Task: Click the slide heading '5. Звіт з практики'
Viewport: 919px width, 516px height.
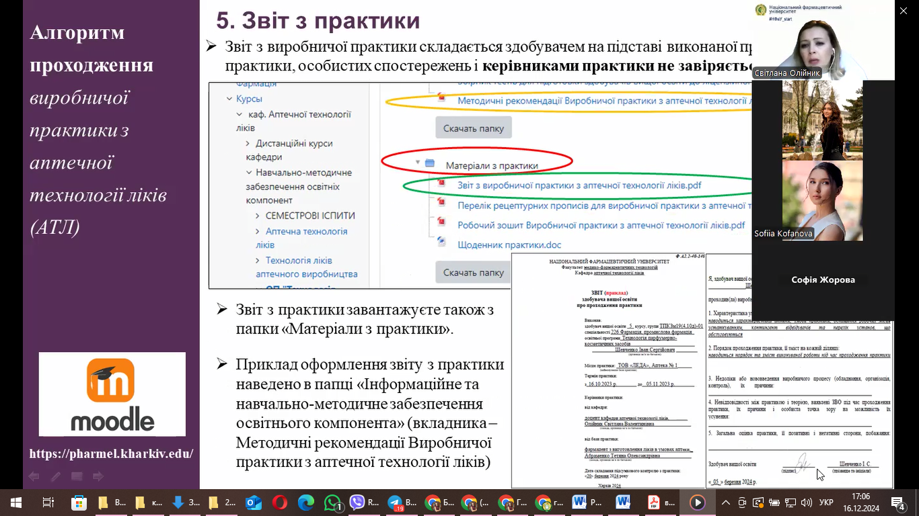Action: 318,21
